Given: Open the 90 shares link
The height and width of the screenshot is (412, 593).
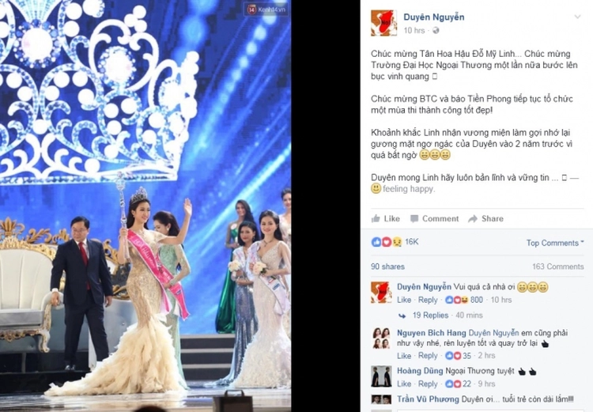Looking at the screenshot, I should pos(387,266).
